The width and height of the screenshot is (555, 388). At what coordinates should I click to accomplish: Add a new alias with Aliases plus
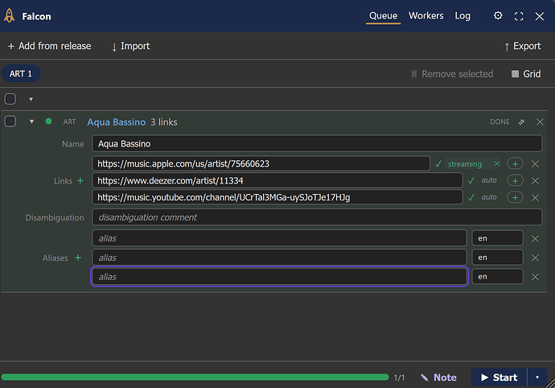point(78,258)
